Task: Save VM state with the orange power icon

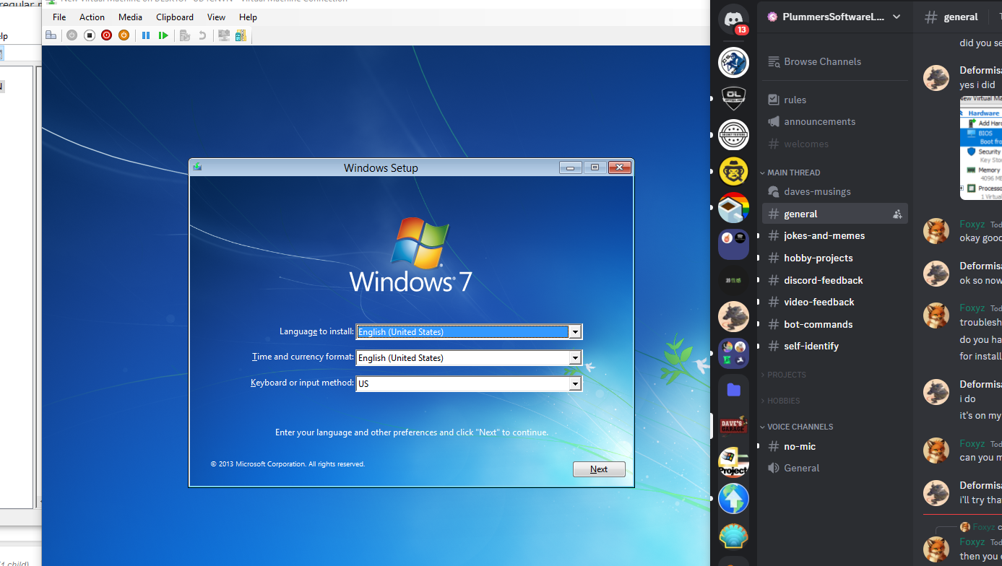Action: 124,35
